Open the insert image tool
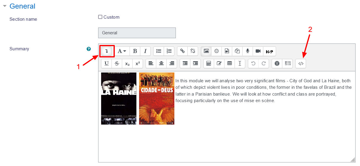Image resolution: width=360 pixels, height=166 pixels. [x=206, y=51]
